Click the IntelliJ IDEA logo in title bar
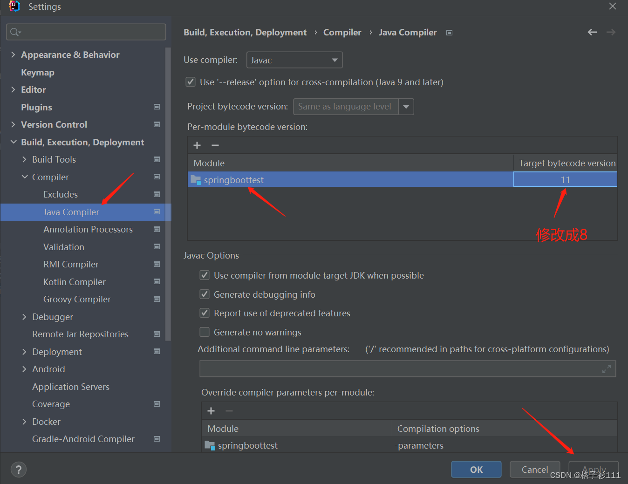This screenshot has width=628, height=484. [14, 7]
